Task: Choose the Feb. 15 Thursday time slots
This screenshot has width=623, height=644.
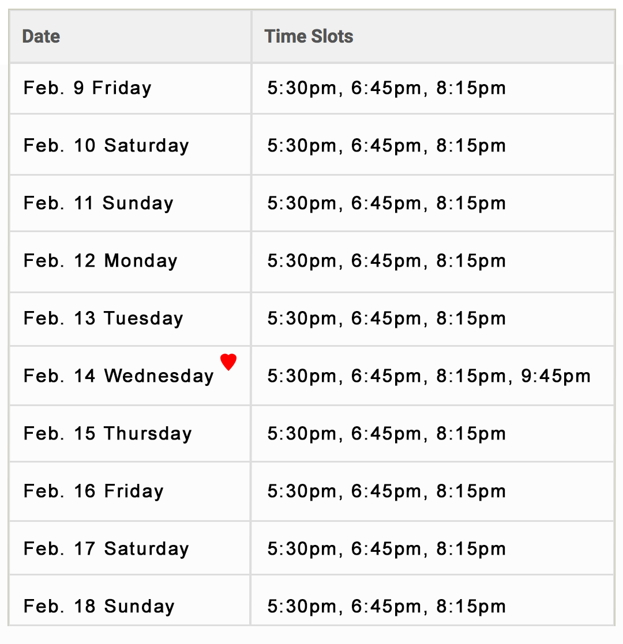Action: pos(433,434)
